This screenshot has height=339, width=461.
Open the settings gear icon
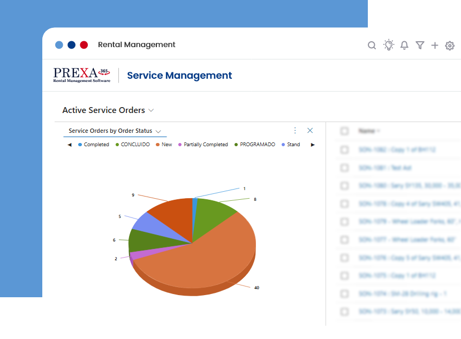[x=450, y=46]
